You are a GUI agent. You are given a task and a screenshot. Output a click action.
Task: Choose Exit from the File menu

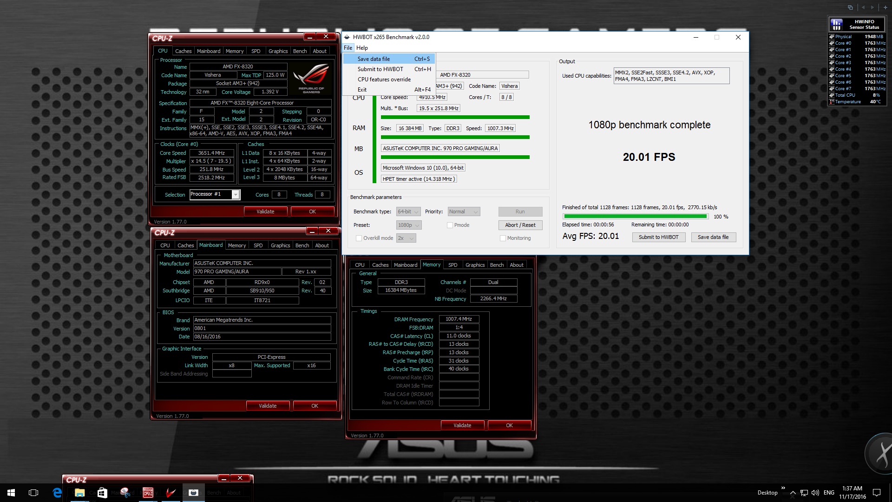point(389,90)
